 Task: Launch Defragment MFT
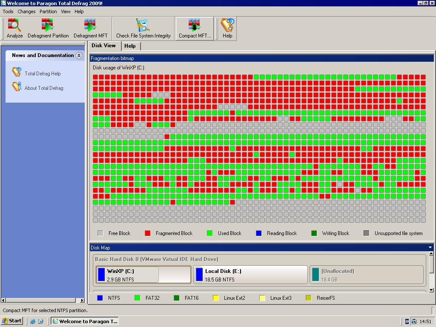pos(90,29)
